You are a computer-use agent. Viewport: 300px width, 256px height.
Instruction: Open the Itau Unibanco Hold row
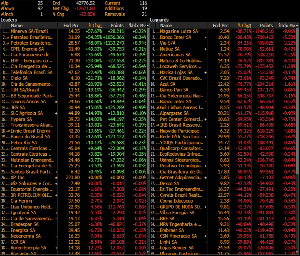point(73,207)
